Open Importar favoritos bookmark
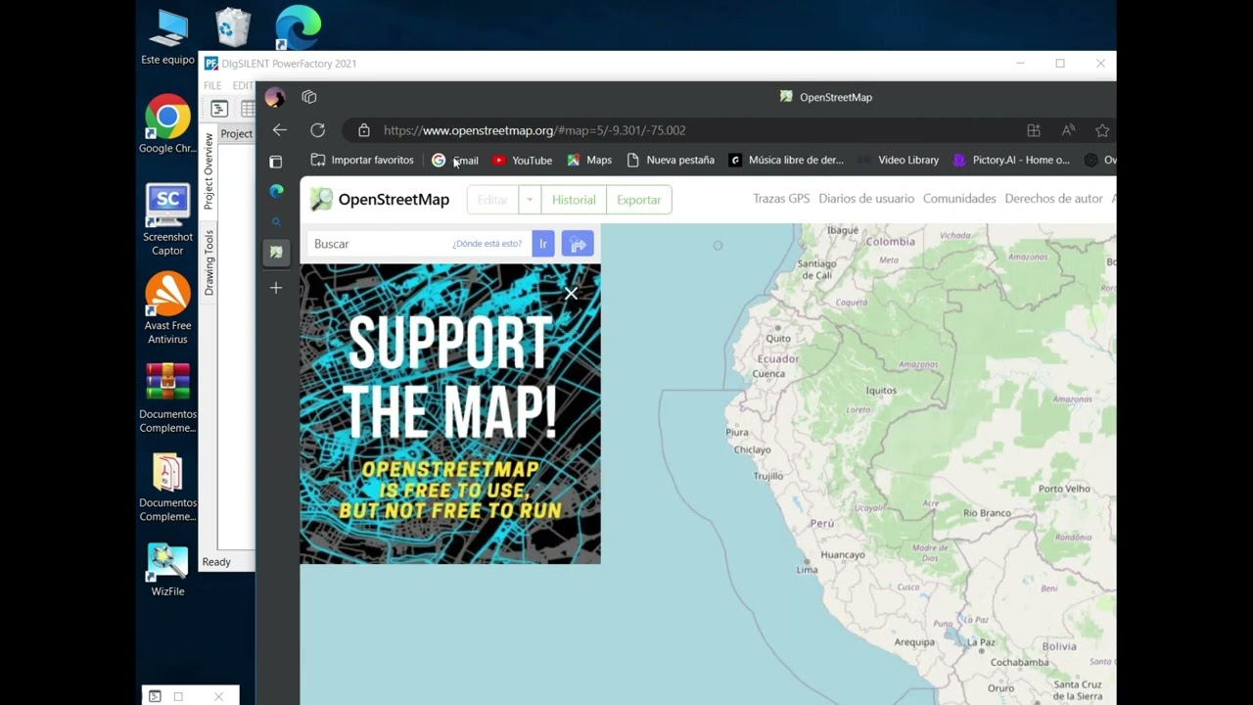The height and width of the screenshot is (705, 1253). tap(362, 160)
